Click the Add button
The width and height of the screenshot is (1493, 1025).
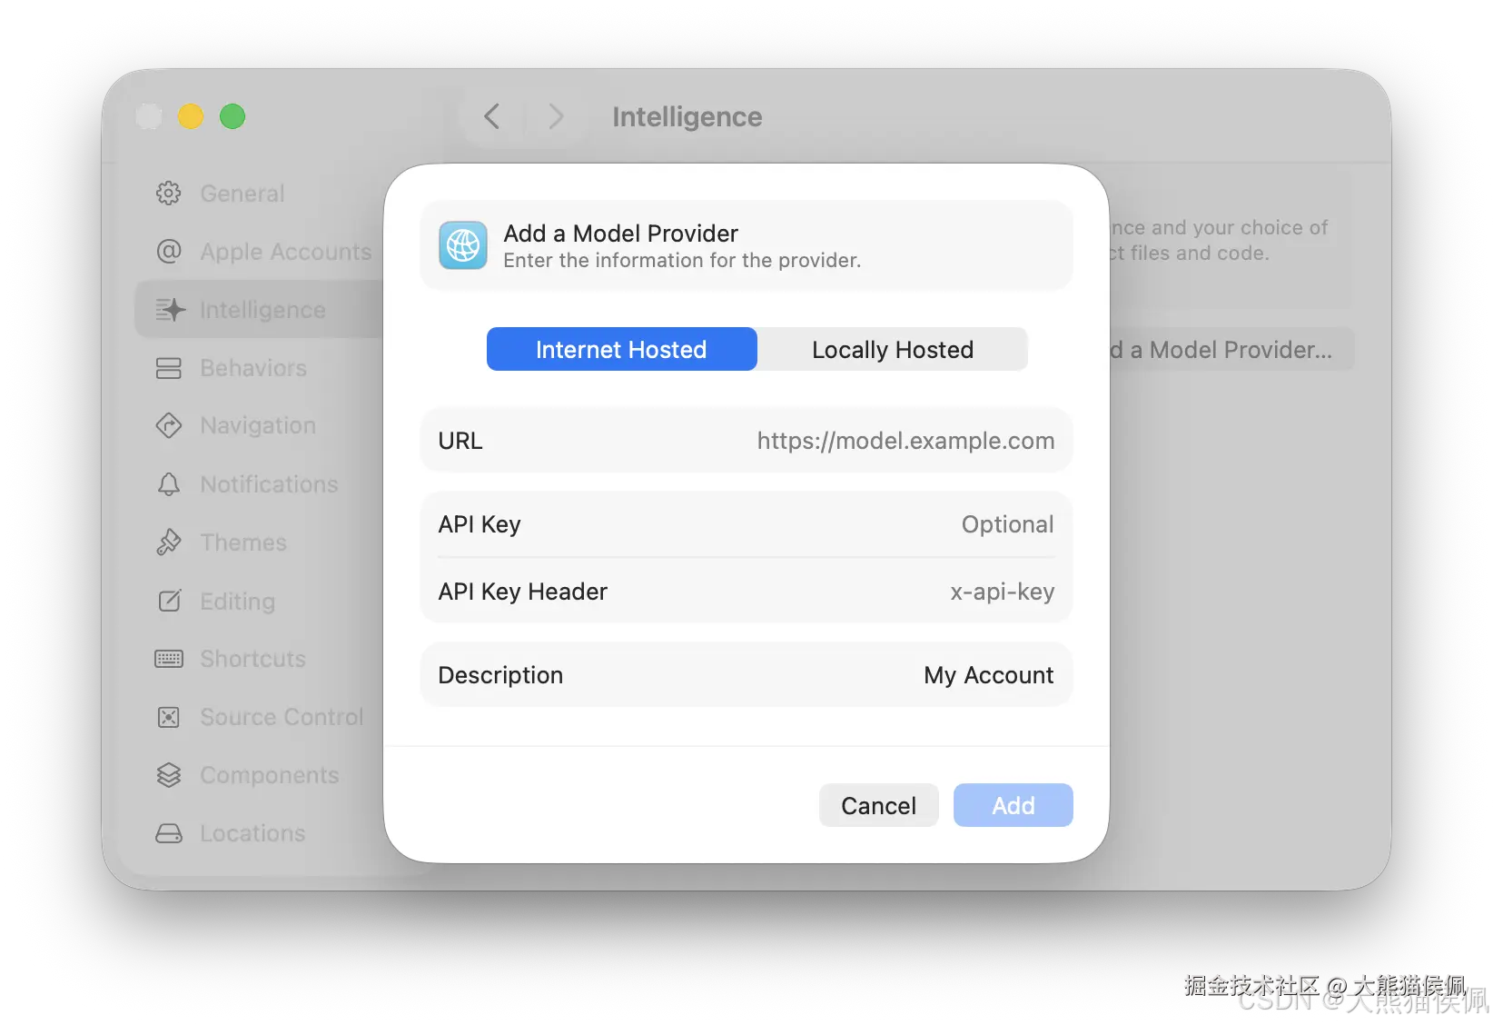[1013, 805]
